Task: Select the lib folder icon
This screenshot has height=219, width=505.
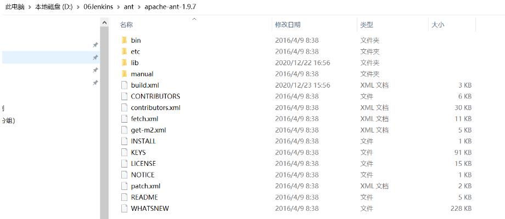Action: coord(125,62)
